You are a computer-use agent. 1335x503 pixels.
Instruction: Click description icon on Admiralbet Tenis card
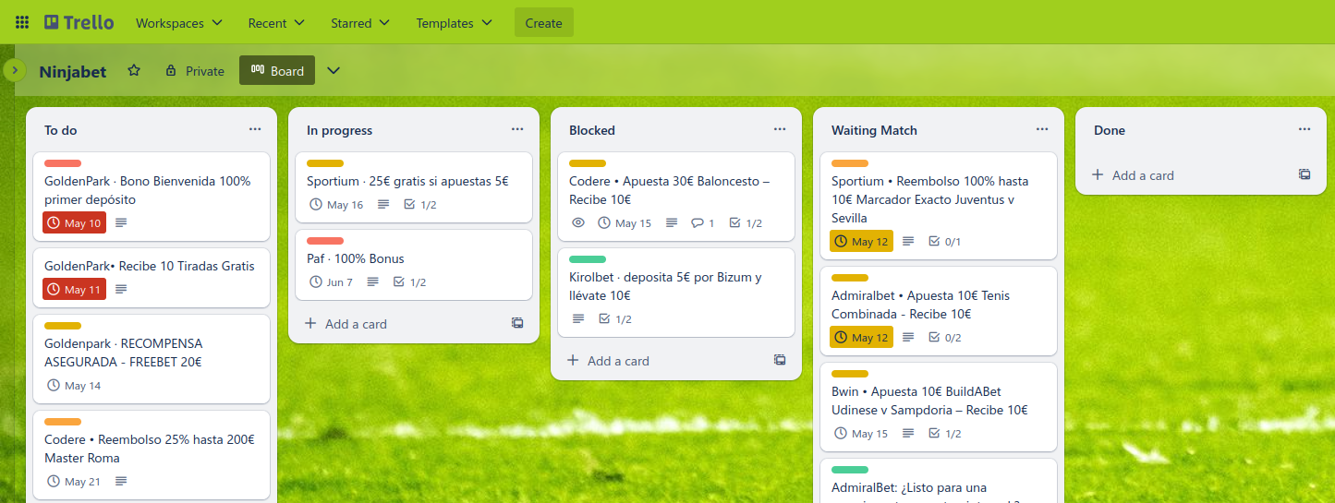(x=908, y=337)
